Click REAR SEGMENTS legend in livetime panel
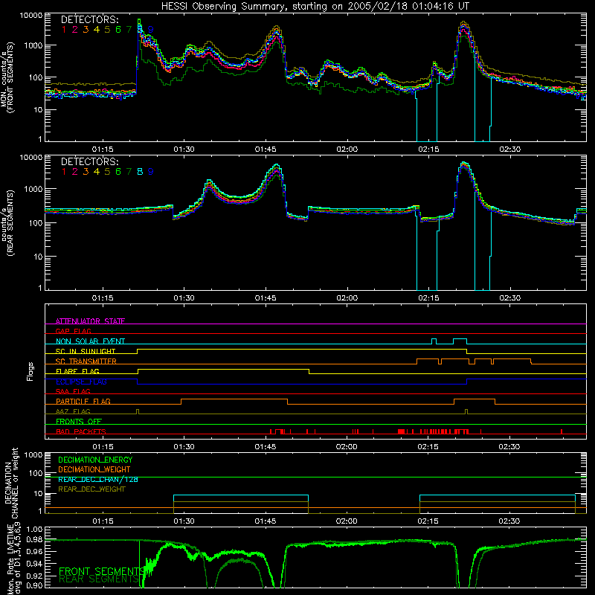Image resolution: width=595 pixels, height=595 pixels. [100, 579]
